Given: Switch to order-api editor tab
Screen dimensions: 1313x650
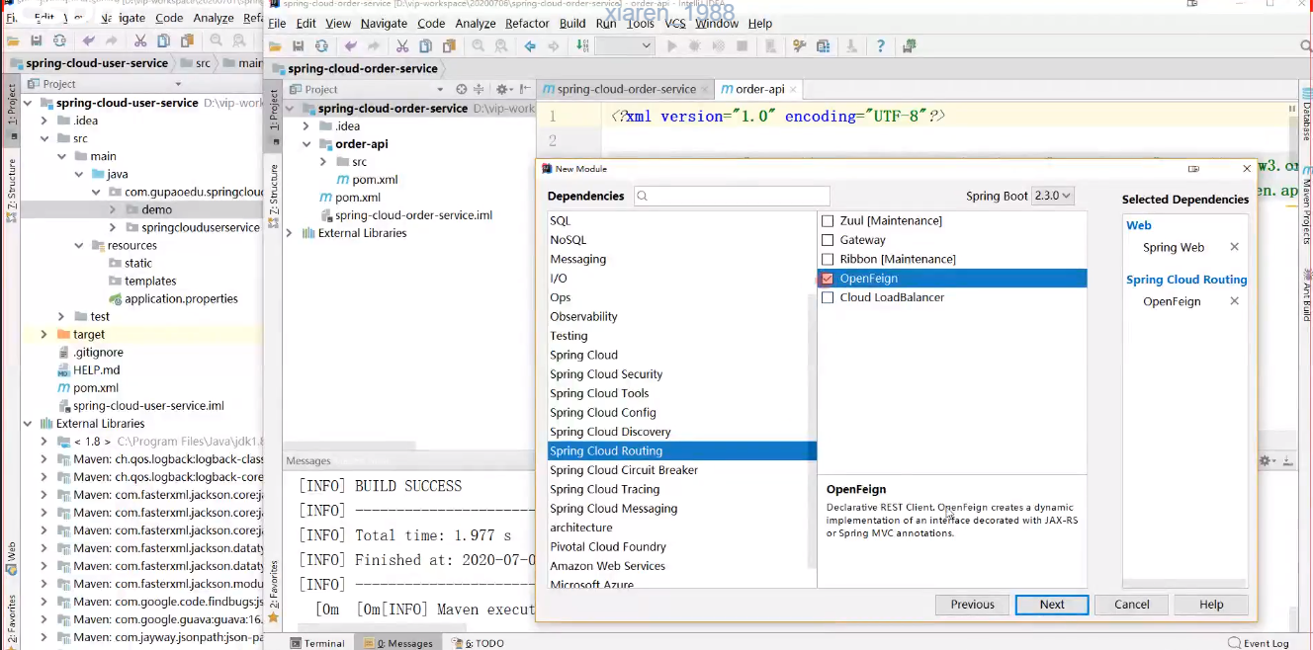Looking at the screenshot, I should pos(759,89).
